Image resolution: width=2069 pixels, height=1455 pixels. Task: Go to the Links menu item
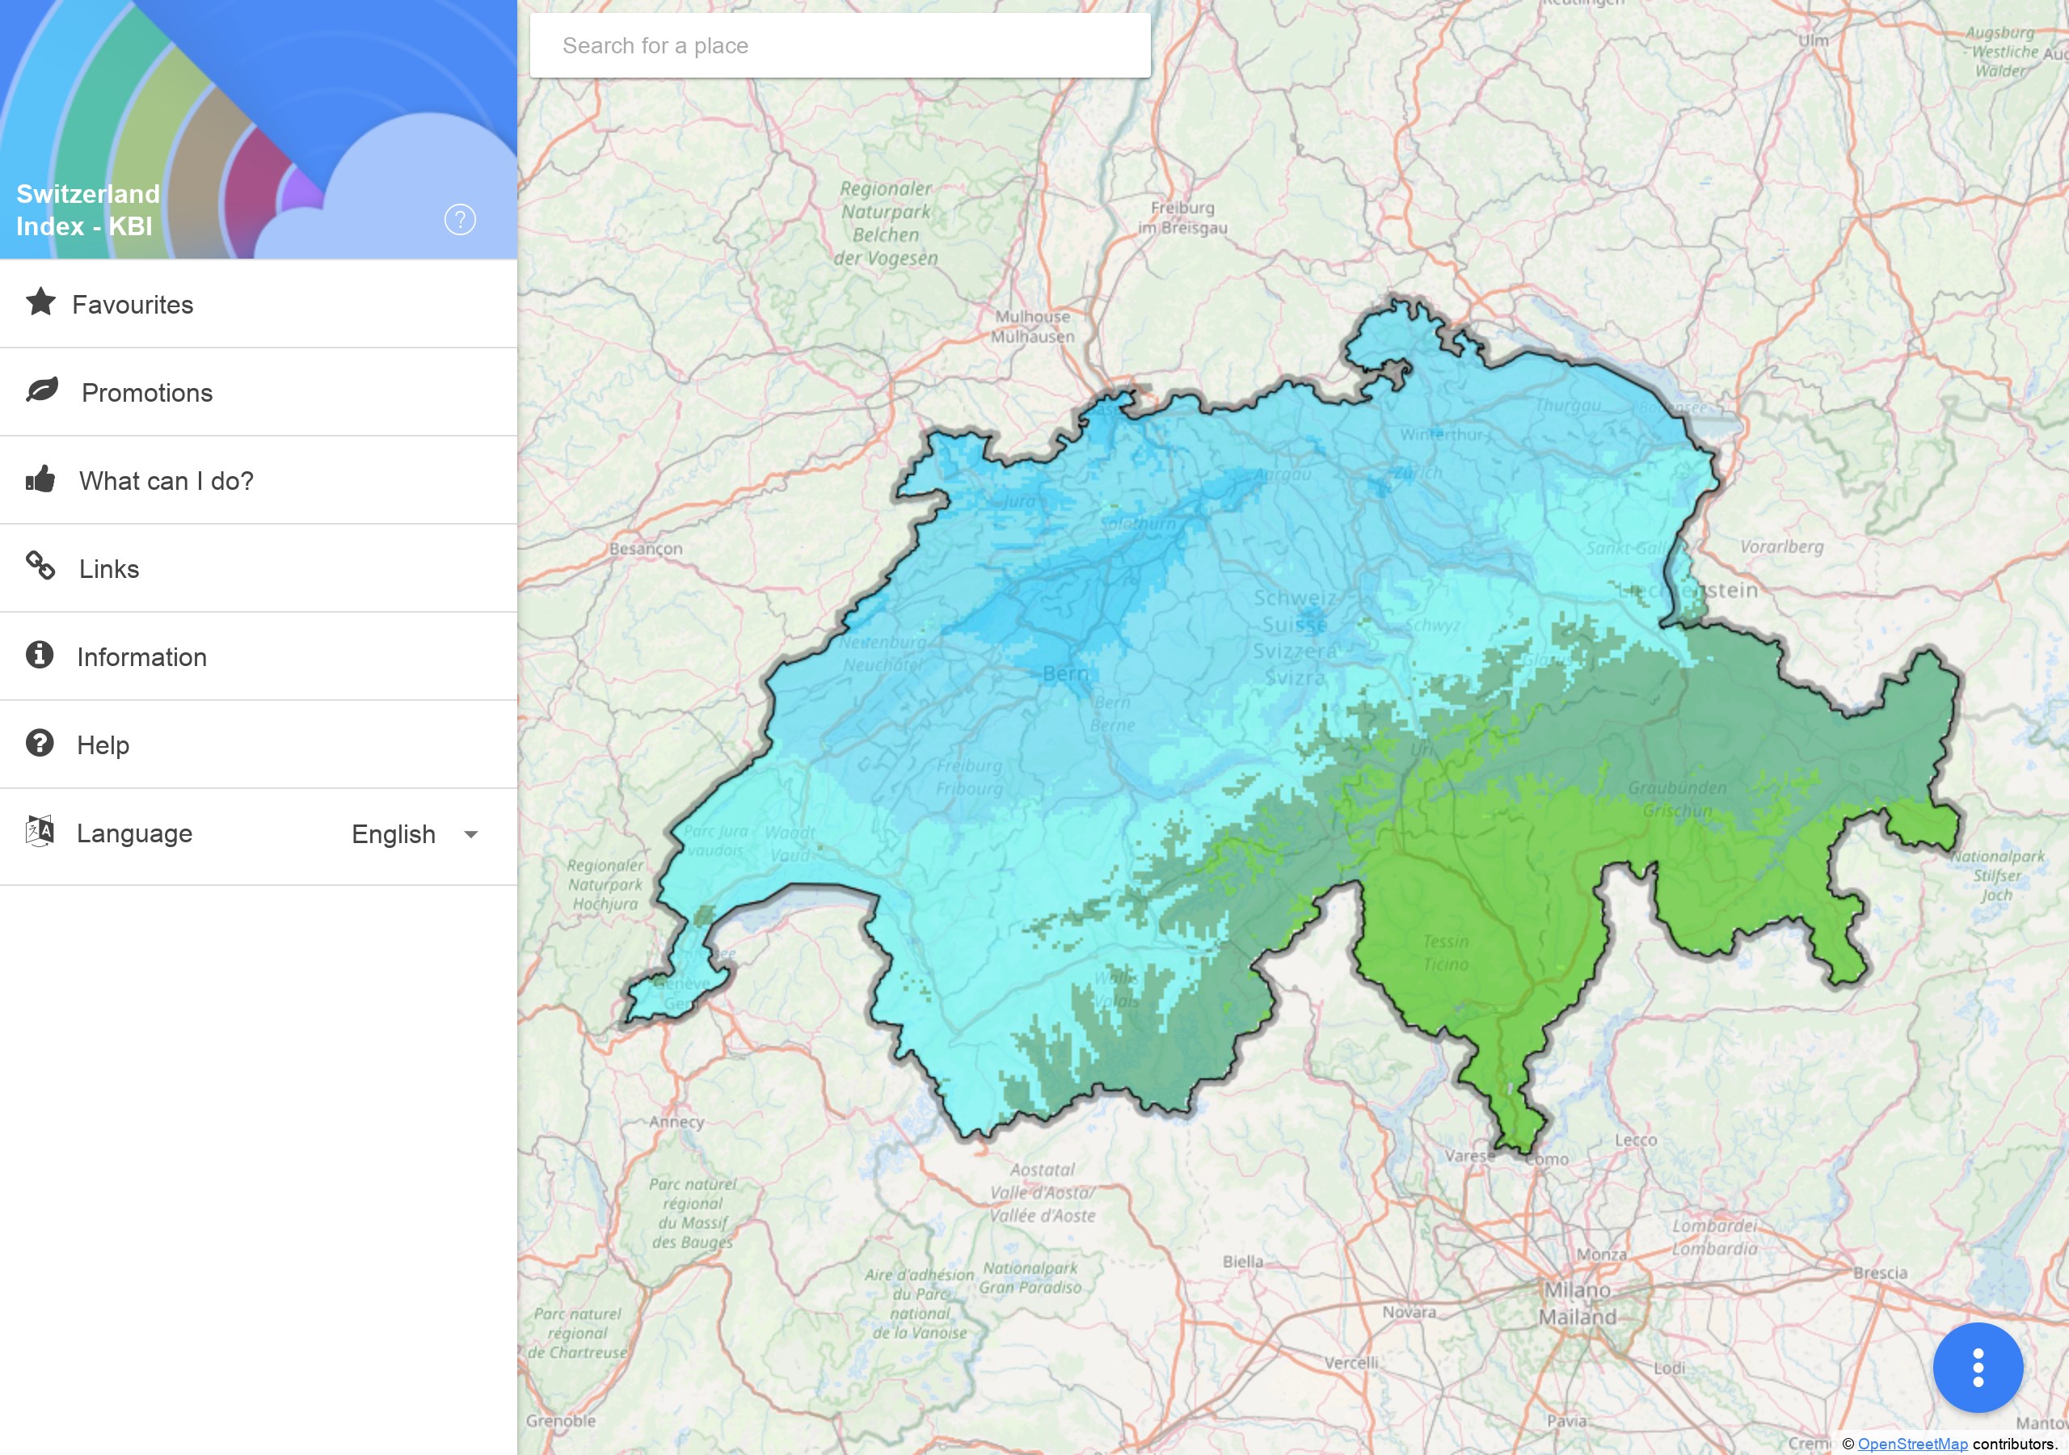click(x=109, y=569)
